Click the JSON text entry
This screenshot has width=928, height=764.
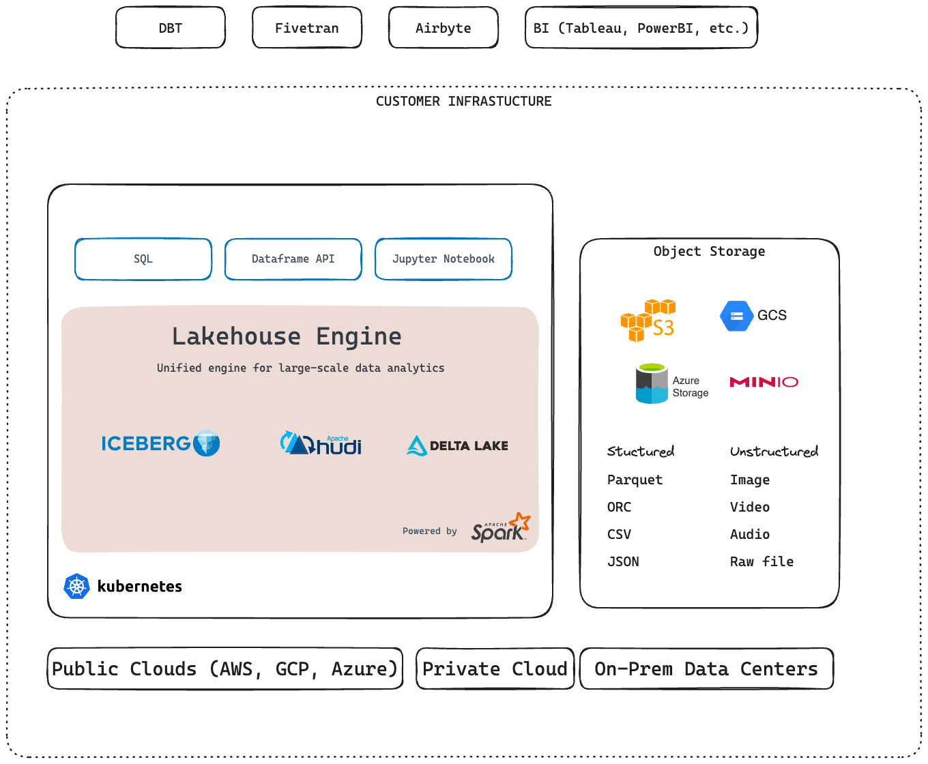(x=624, y=562)
